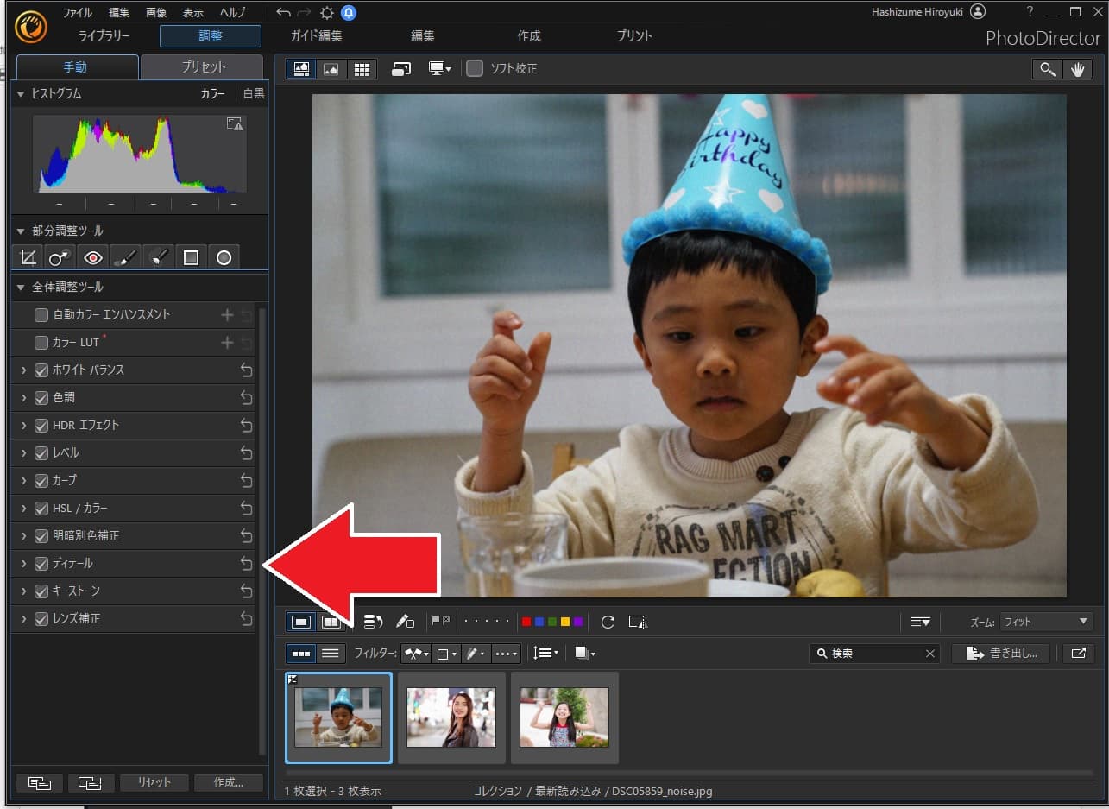
Task: Tag the photo with the red color label
Action: pyautogui.click(x=526, y=621)
